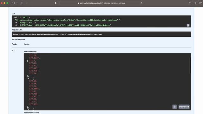Click the value 172.465 in response
The width and height of the screenshot is (203, 114).
[33, 94]
